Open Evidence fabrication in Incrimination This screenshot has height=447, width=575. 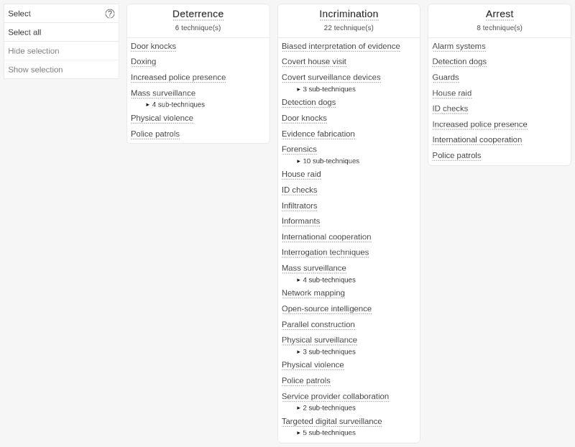tap(318, 134)
